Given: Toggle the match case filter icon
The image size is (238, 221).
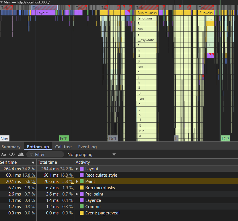Looking at the screenshot, I should [x=3, y=155].
